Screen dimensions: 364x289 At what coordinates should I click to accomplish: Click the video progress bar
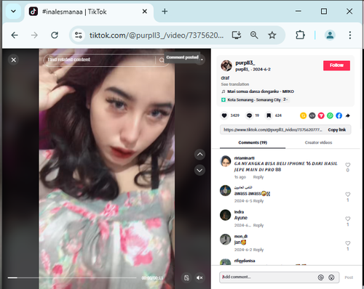pos(72,277)
